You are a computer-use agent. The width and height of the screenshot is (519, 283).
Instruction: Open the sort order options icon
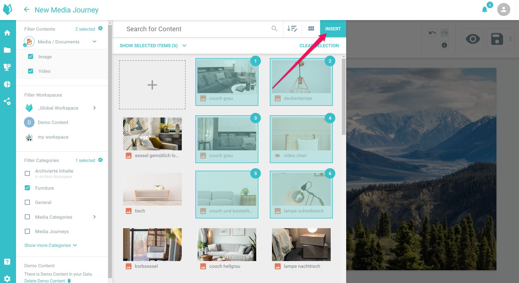tap(292, 29)
